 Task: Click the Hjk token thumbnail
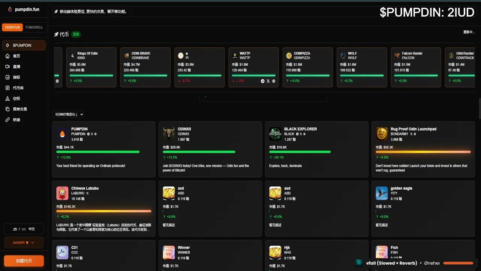pos(275,253)
